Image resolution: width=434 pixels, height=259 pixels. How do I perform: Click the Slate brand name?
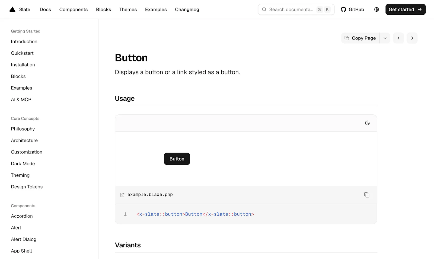pos(25,9)
